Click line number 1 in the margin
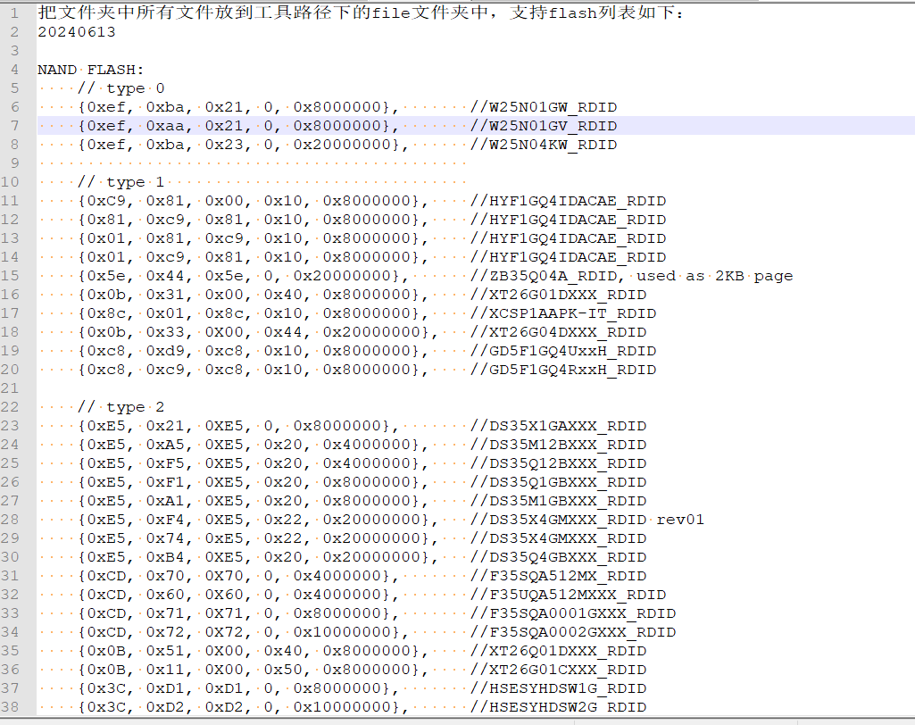 click(x=13, y=13)
